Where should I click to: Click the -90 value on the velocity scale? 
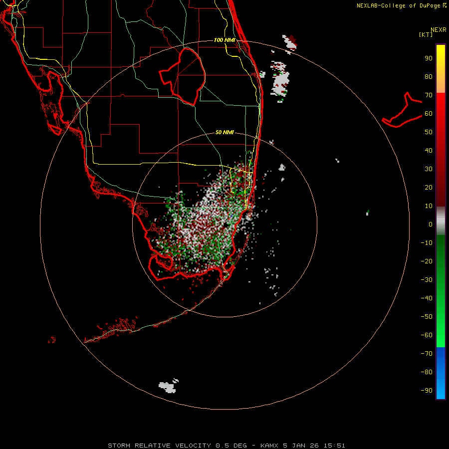coord(427,391)
